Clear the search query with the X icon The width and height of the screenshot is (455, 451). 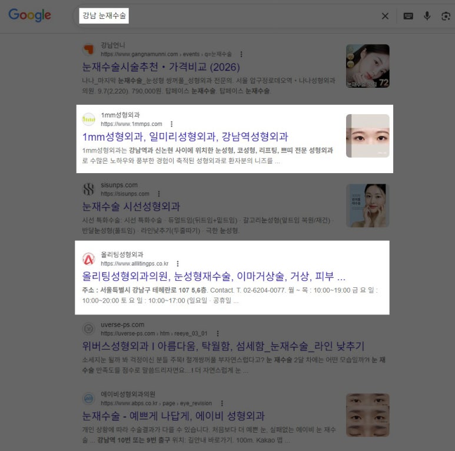[x=385, y=16]
